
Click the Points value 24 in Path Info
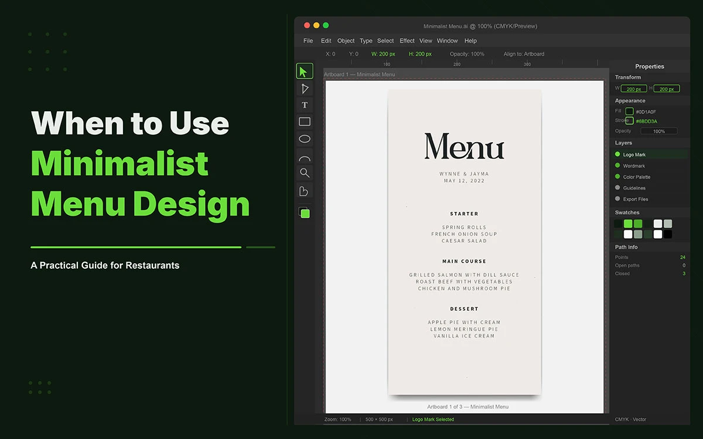point(682,258)
